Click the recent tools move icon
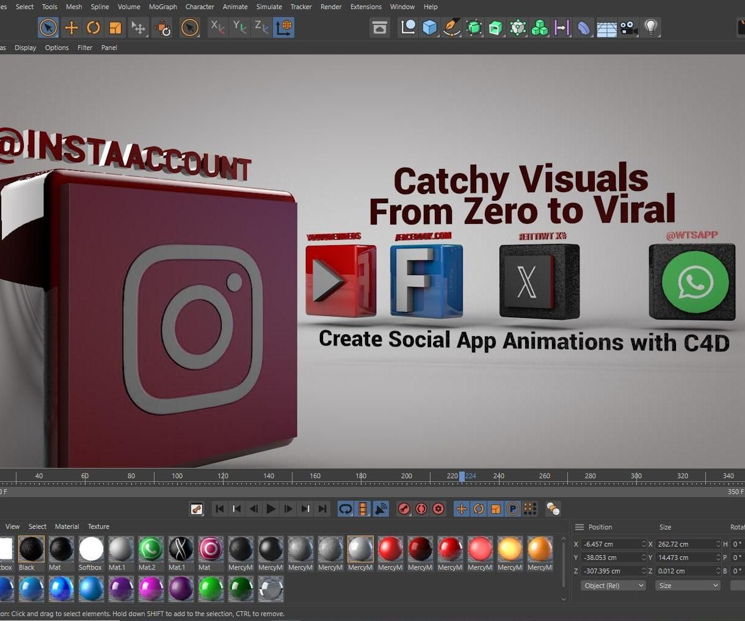745x621 pixels. click(139, 27)
